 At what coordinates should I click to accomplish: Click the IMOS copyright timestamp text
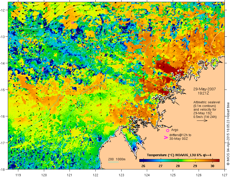coord(228,134)
